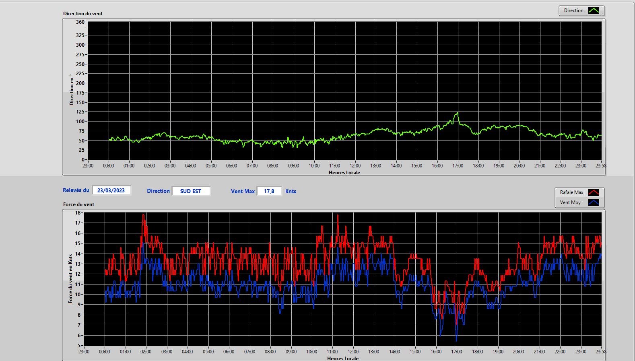Click 12:00 on direction chart time axis

[355, 166]
